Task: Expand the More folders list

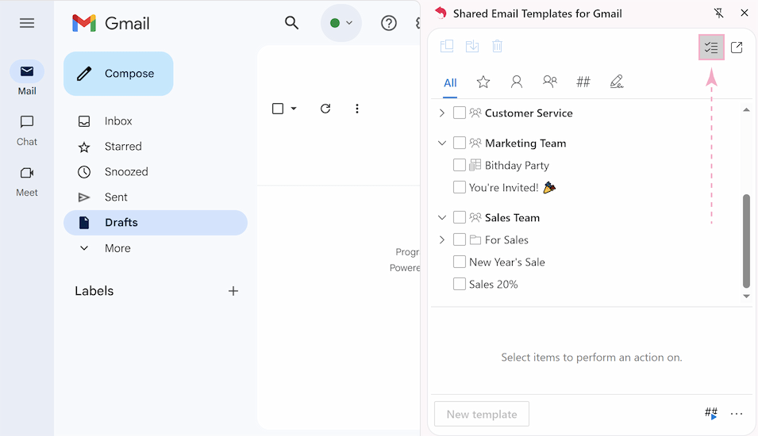Action: [117, 248]
